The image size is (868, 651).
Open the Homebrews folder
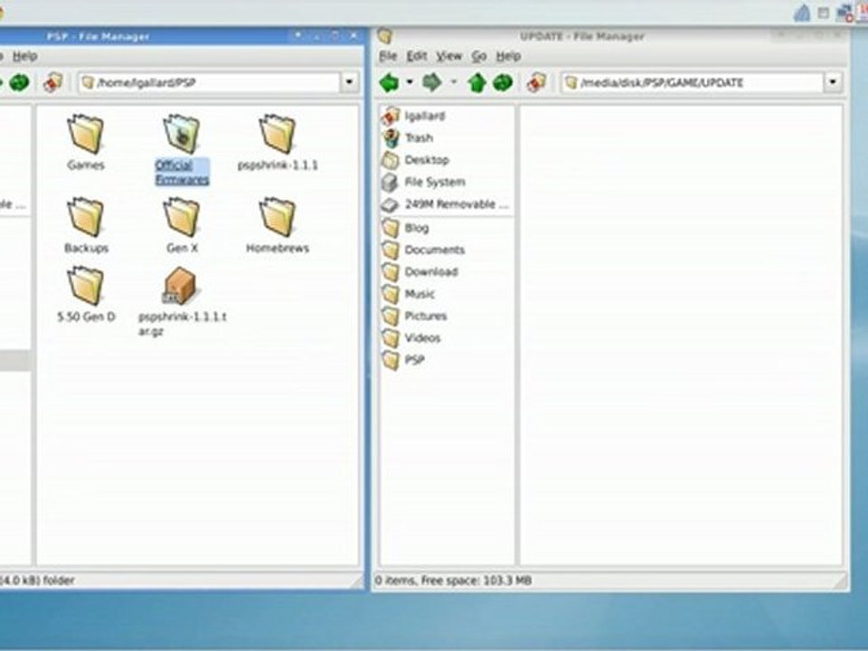coord(278,225)
